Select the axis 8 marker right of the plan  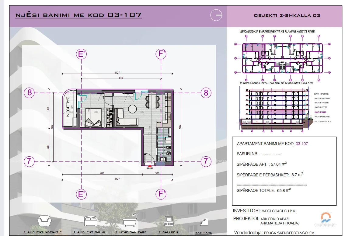point(206,92)
